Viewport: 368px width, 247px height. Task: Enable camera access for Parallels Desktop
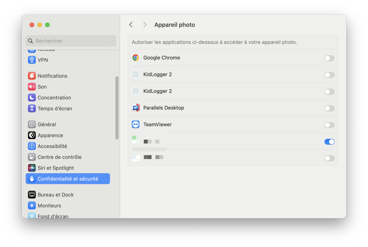[329, 108]
